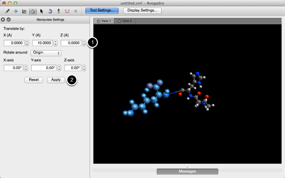This screenshot has height=178, width=285.
Task: Select the Auto Rotate tool
Action: (x=50, y=11)
